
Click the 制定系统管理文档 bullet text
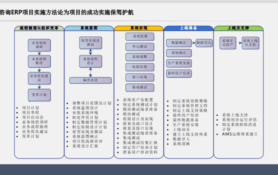(x=190, y=105)
